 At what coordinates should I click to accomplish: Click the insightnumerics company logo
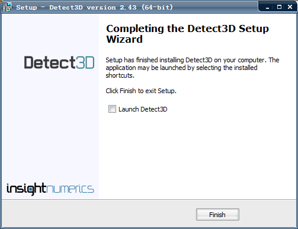click(x=50, y=189)
